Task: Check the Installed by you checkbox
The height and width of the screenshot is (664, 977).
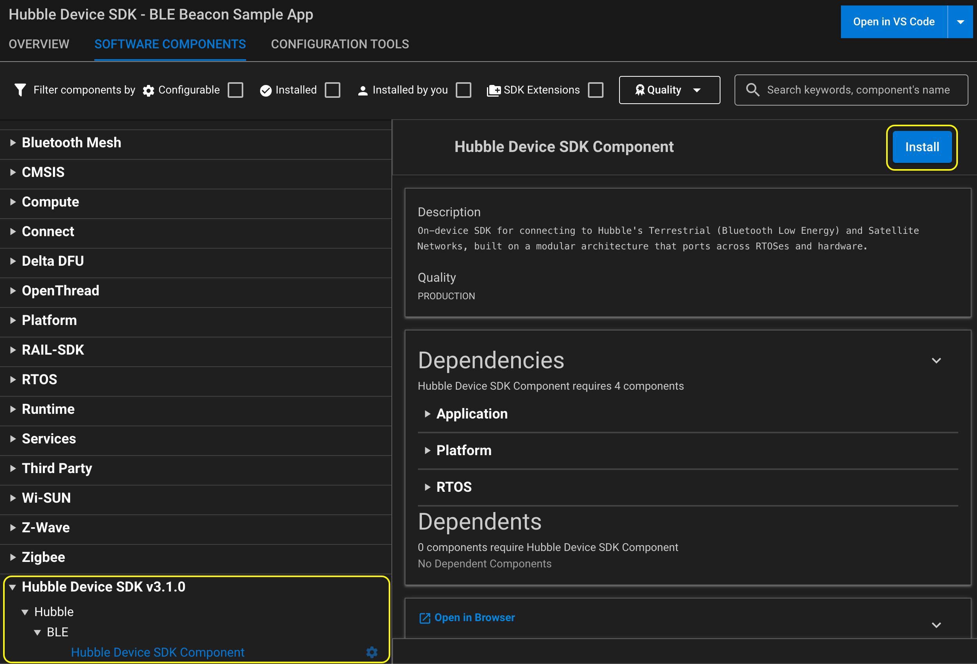Action: (x=464, y=90)
